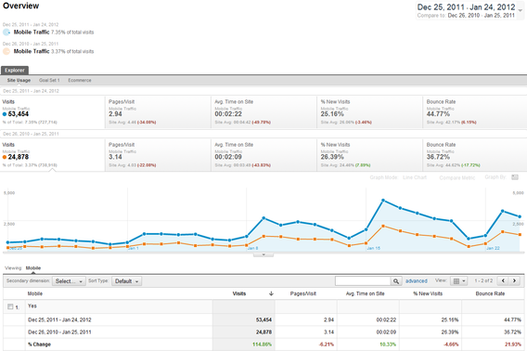Click the blue Mobile Traffic pie icon
Image resolution: width=527 pixels, height=351 pixels.
6,32
